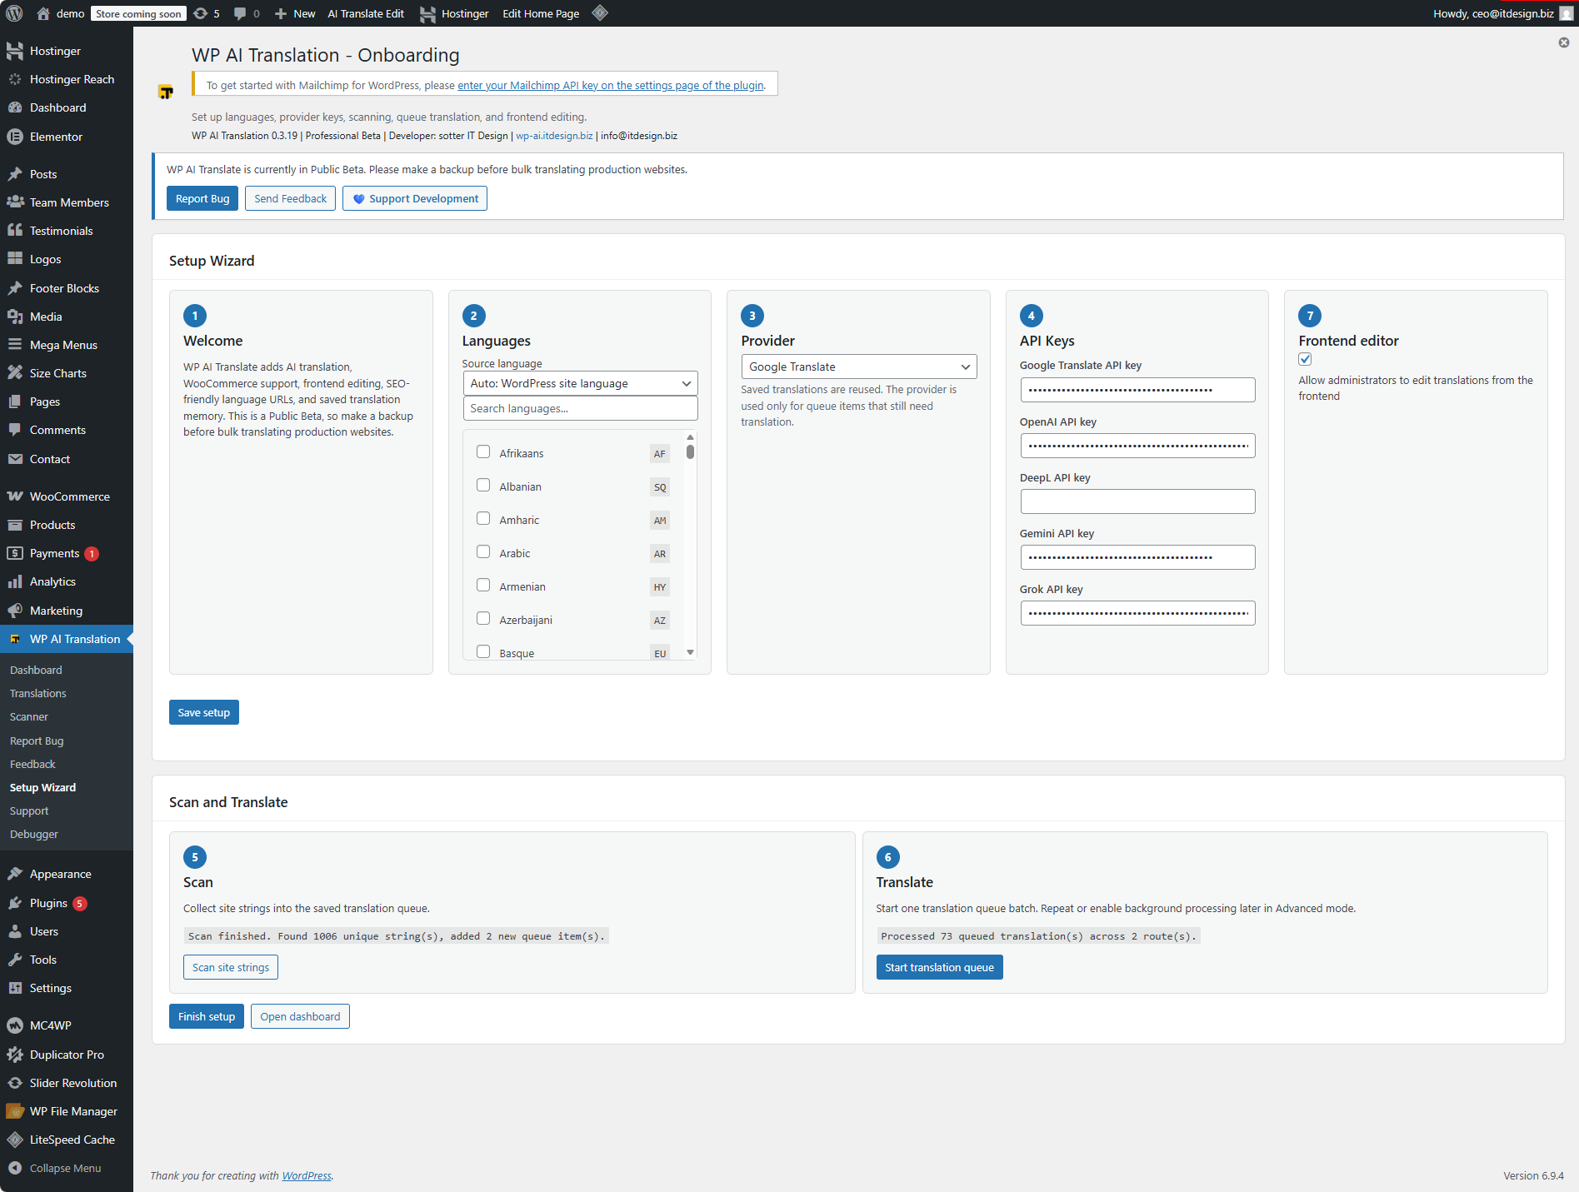Click the Analytics bar chart icon
This screenshot has width=1579, height=1192.
(15, 581)
